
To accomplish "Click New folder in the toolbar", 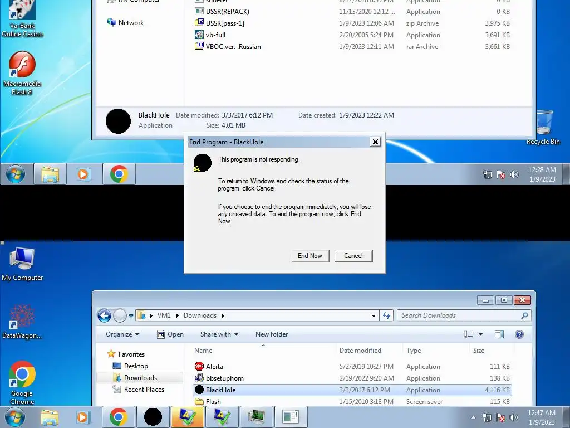I will coord(272,334).
